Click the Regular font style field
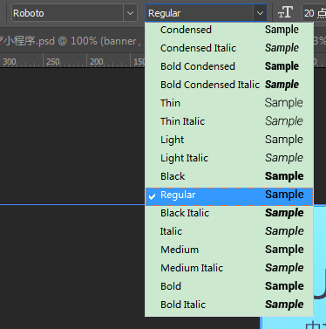The image size is (326, 329). tap(200, 13)
